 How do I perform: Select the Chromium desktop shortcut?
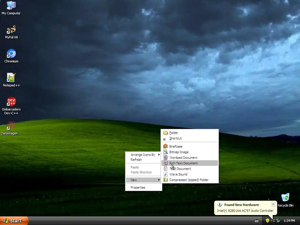[x=11, y=56]
